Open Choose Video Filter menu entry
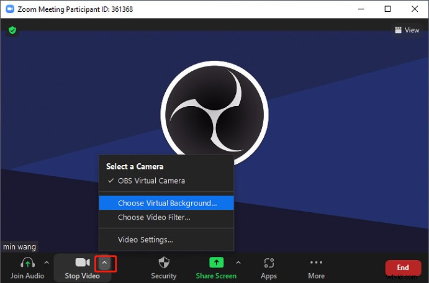 coord(166,217)
